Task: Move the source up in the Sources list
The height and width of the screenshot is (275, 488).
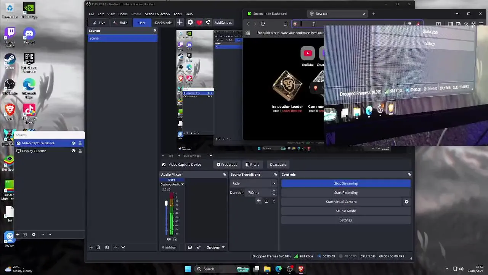Action: point(42,235)
